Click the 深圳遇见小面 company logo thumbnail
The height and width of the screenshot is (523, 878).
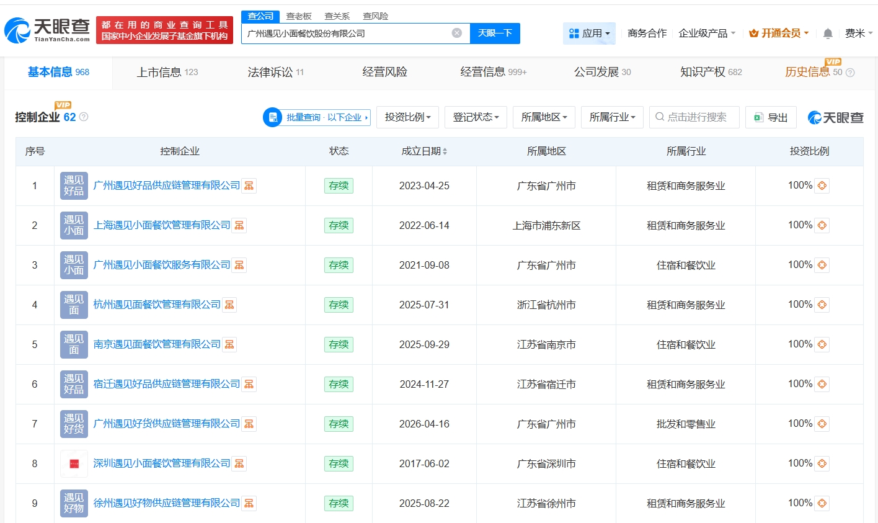(74, 463)
